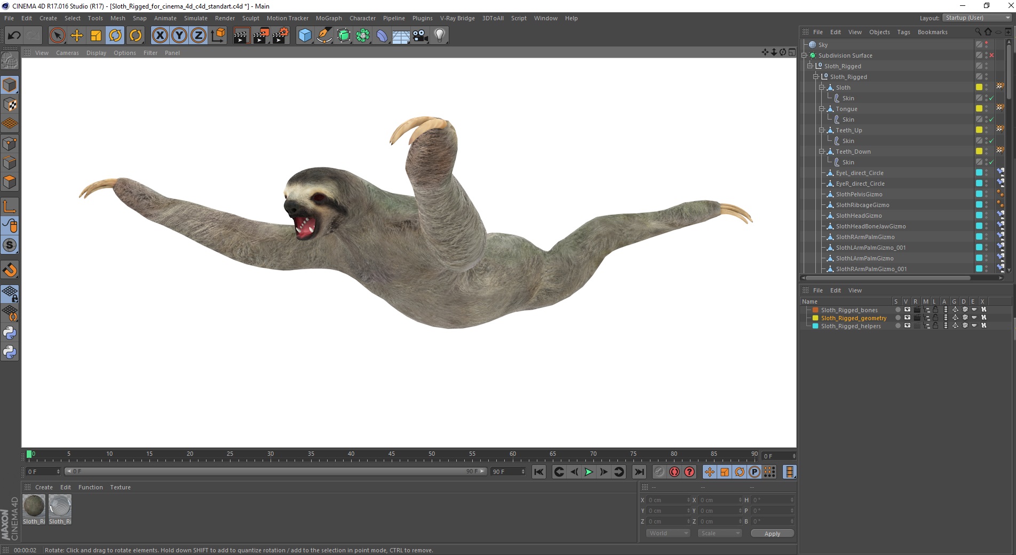Viewport: 1016px width, 555px height.
Task: Click the Camera object icon
Action: [x=420, y=36]
